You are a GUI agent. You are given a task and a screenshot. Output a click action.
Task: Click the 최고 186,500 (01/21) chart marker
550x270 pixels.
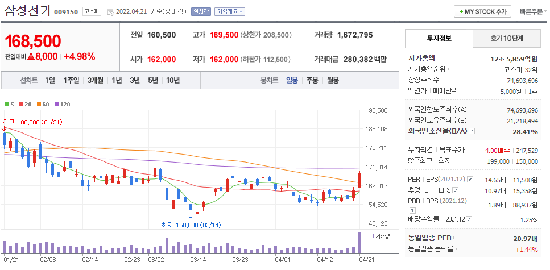32,122
